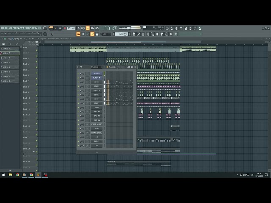The height and width of the screenshot is (203, 271).
Task: Select Pattern 1 in the pattern list
Action: tap(10, 49)
